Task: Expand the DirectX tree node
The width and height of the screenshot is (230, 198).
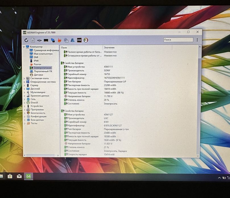Action: pos(24,103)
